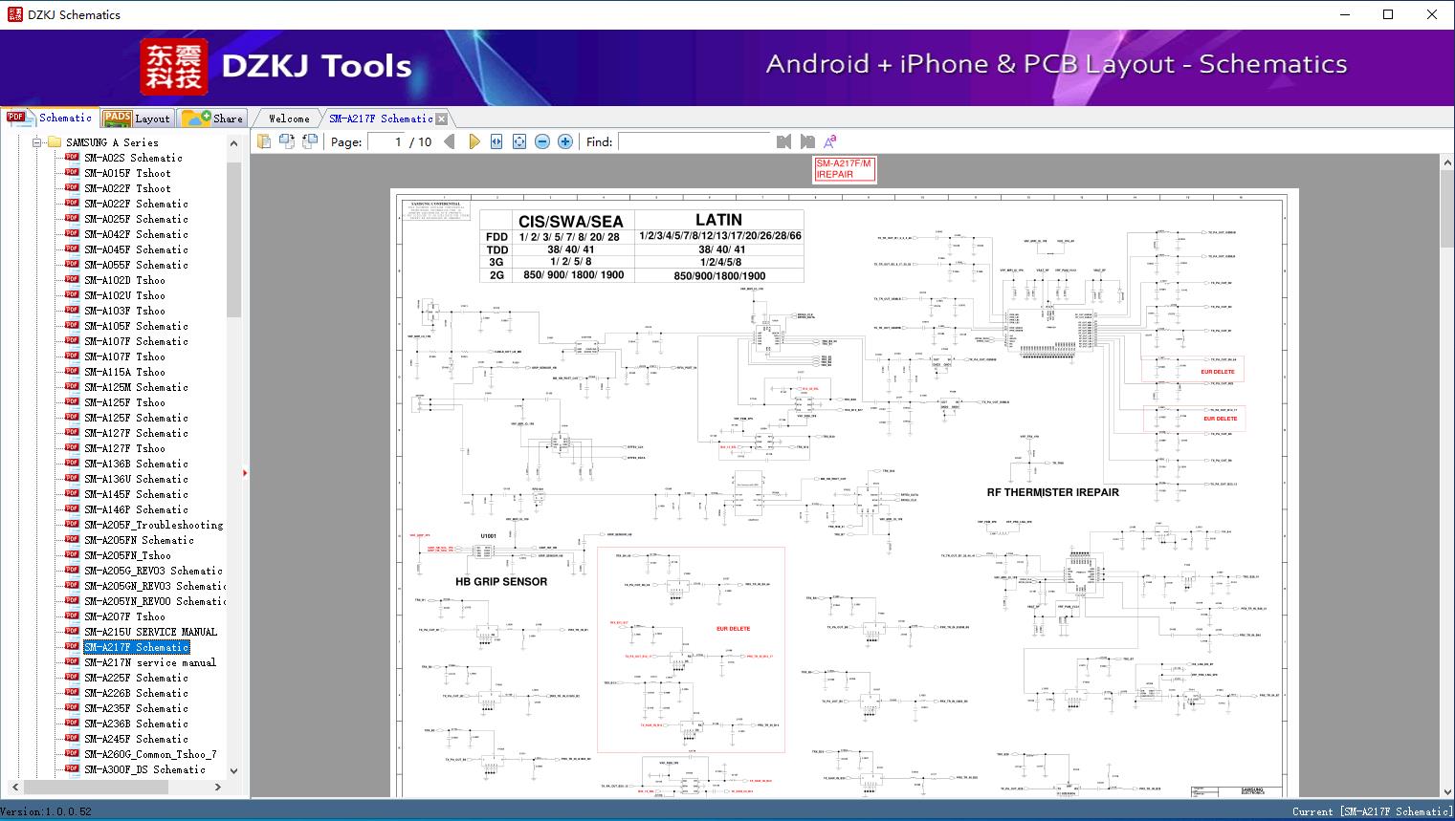Click the two-page layout icon
Viewport: 1455px width, 821px height.
tap(287, 140)
